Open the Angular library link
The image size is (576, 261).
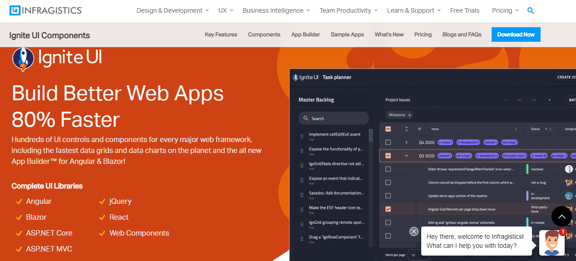(x=39, y=201)
